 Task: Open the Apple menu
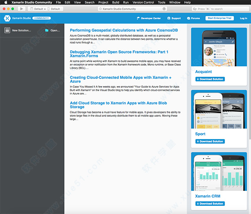click(x=6, y=2)
